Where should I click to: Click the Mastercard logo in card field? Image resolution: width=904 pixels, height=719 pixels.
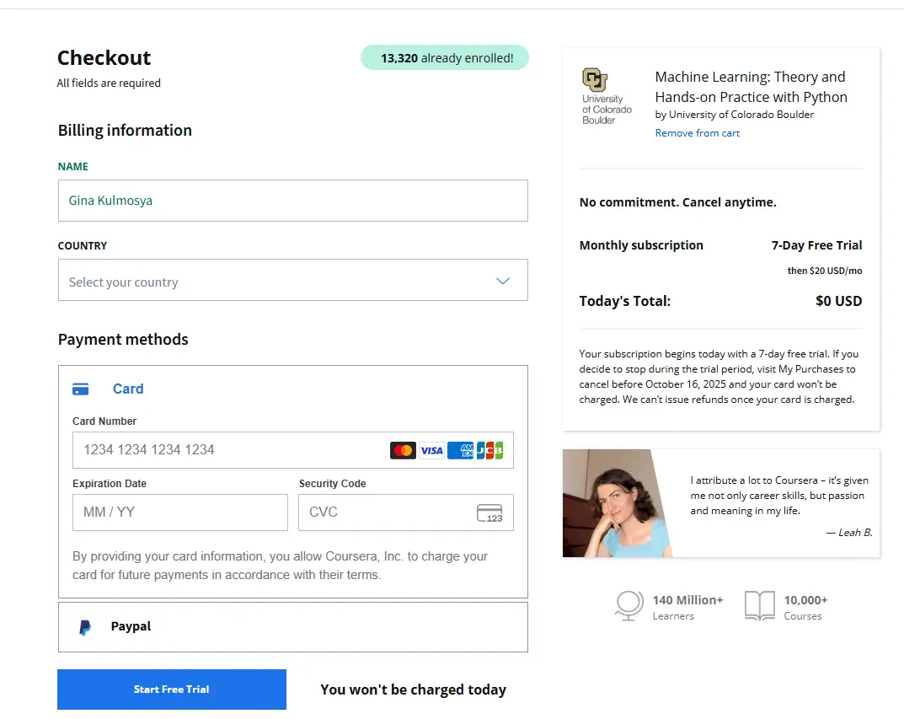403,450
